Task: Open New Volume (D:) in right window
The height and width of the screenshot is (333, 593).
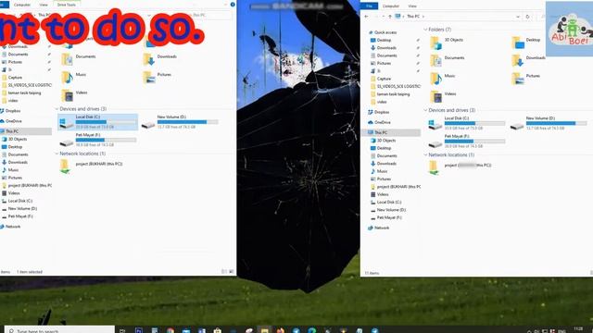Action: (549, 123)
